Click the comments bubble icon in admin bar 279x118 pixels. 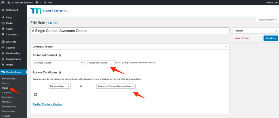pyautogui.click(x=37, y=2)
